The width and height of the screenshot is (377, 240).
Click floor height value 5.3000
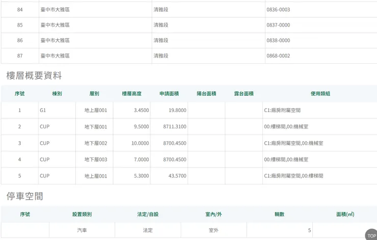click(142, 176)
